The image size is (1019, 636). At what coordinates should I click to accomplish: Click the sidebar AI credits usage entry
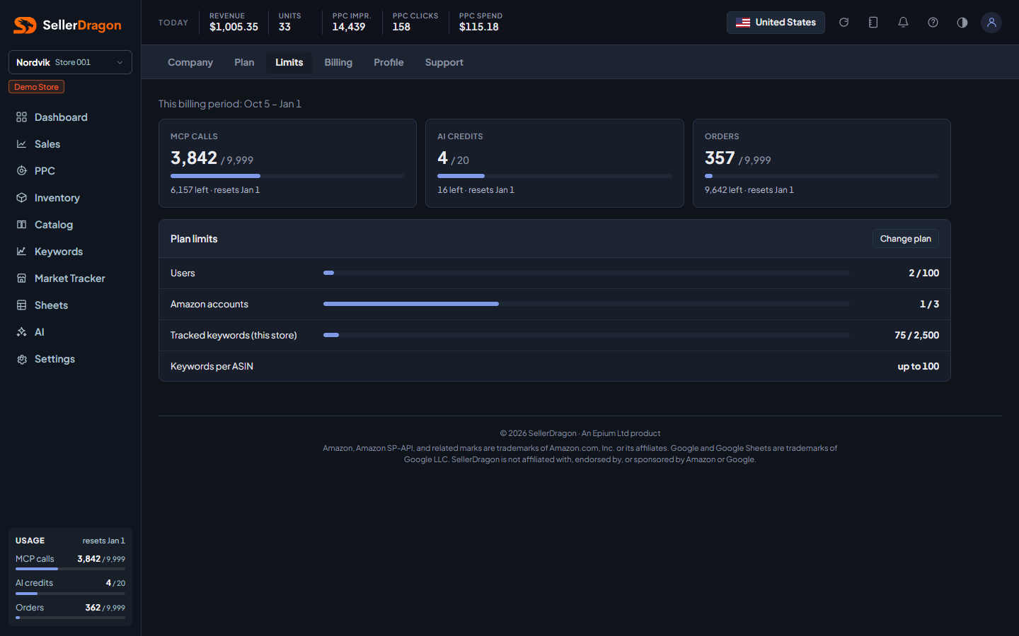[x=70, y=586]
